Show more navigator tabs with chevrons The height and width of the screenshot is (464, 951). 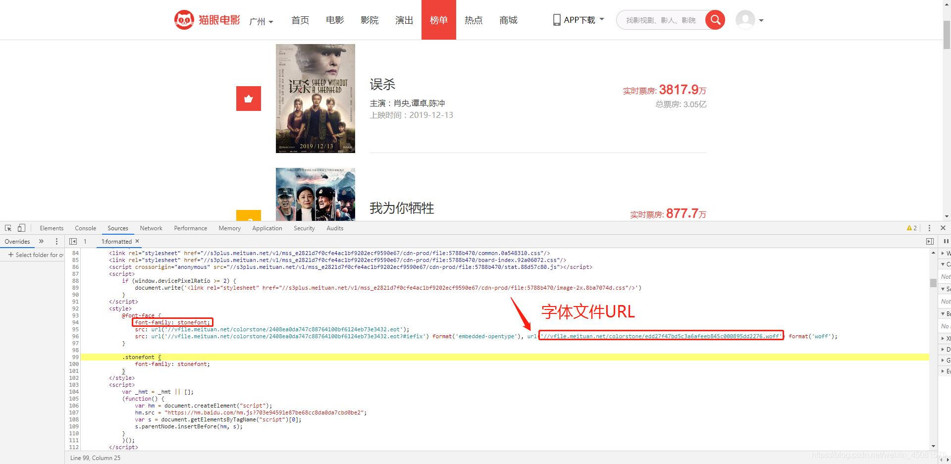click(42, 241)
